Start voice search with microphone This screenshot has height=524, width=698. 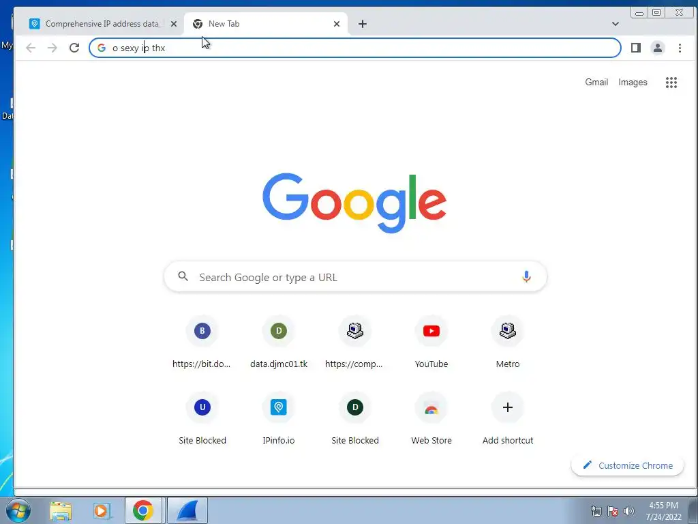point(526,277)
